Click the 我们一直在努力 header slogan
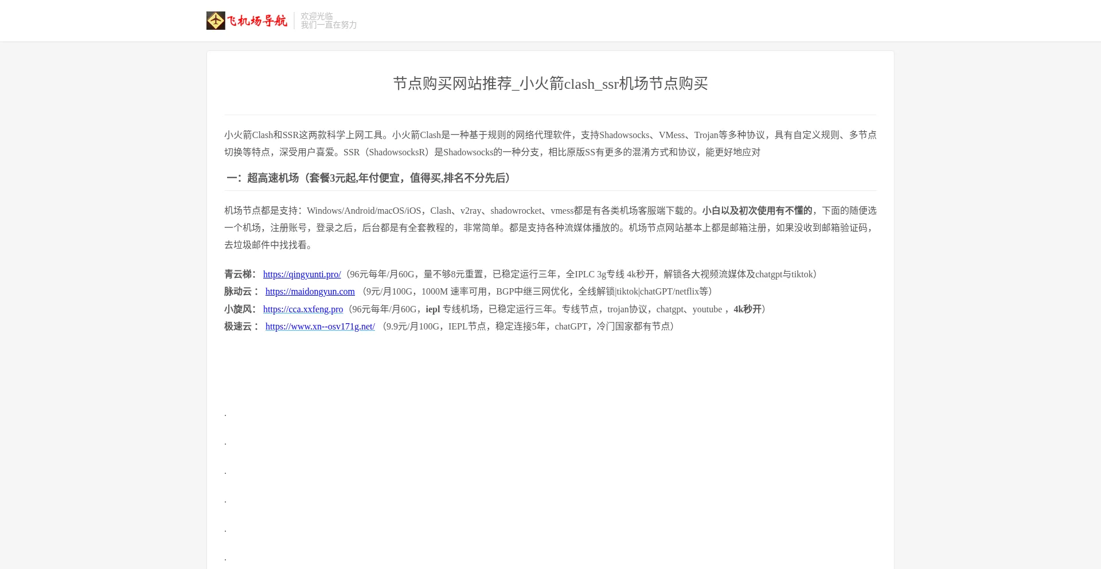Viewport: 1101px width, 569px height. click(x=329, y=25)
